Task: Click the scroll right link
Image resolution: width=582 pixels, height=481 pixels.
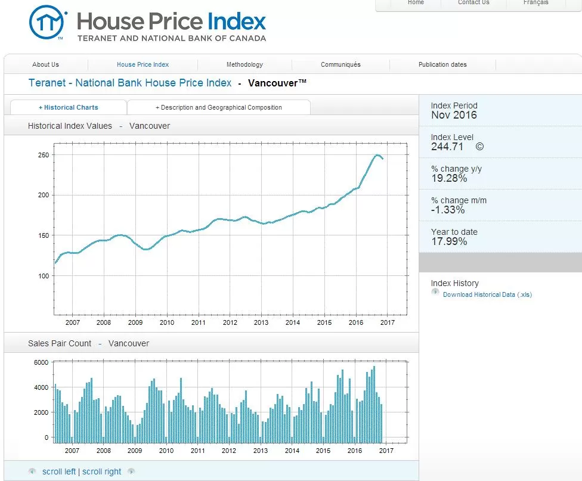Action: [x=102, y=471]
